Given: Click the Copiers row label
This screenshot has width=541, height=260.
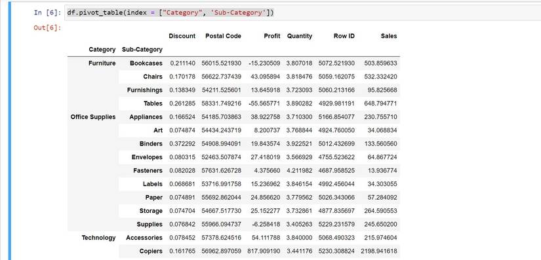Looking at the screenshot, I should click(x=151, y=251).
